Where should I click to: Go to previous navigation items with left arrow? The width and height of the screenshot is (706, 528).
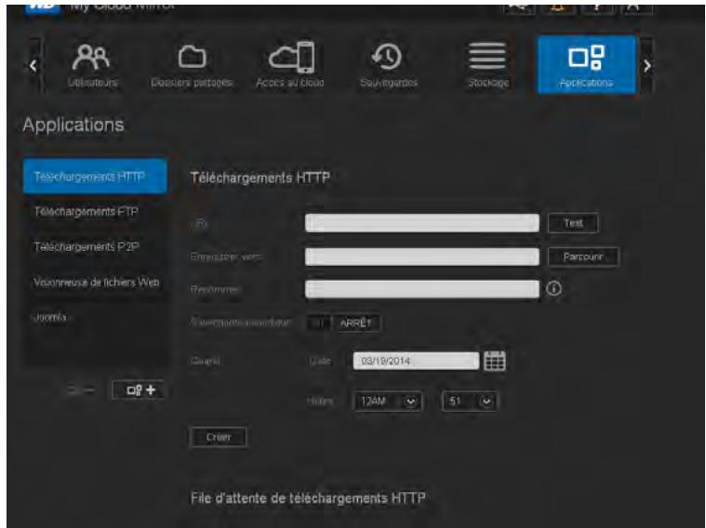(33, 66)
